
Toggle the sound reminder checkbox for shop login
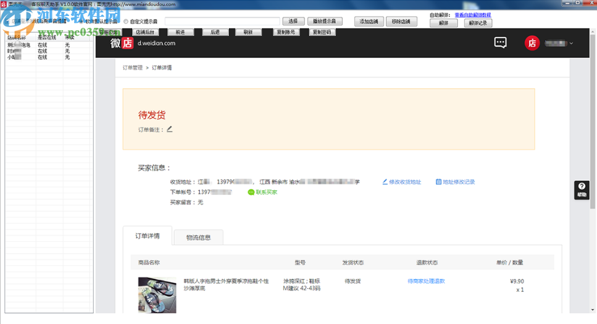pyautogui.click(x=8, y=22)
